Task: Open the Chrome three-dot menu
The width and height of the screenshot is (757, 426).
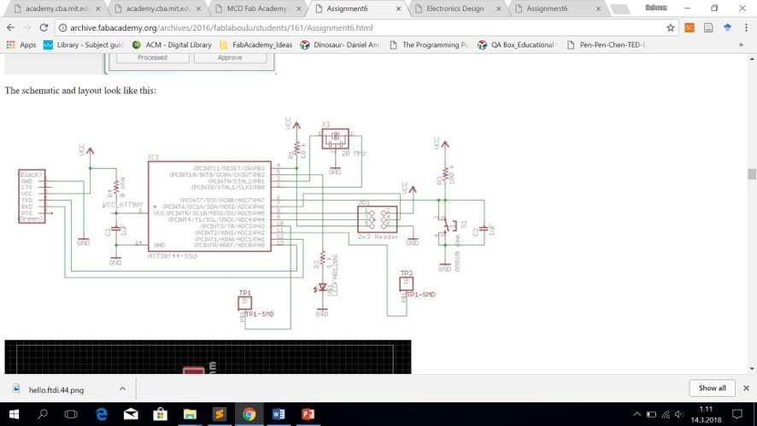Action: point(746,28)
